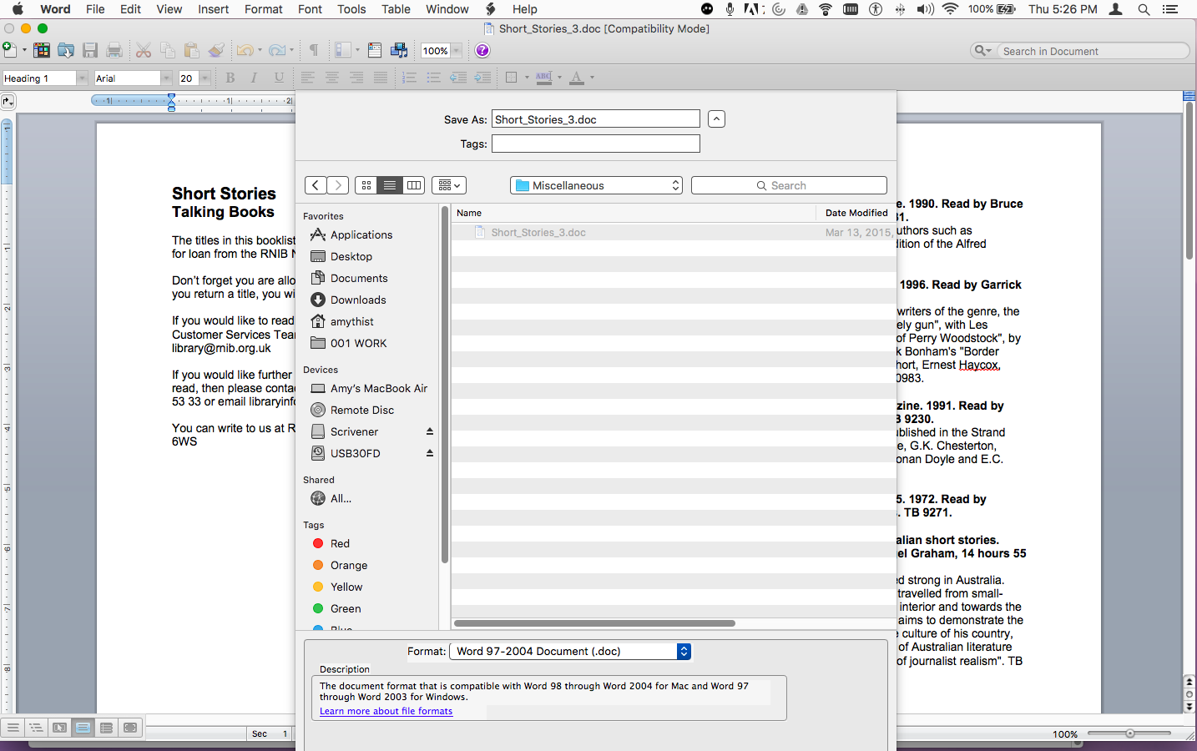The image size is (1197, 751).
Task: Switch to Outline view in status bar
Action: point(36,728)
